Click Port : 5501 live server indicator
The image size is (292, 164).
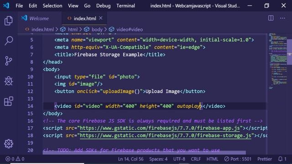238,159
